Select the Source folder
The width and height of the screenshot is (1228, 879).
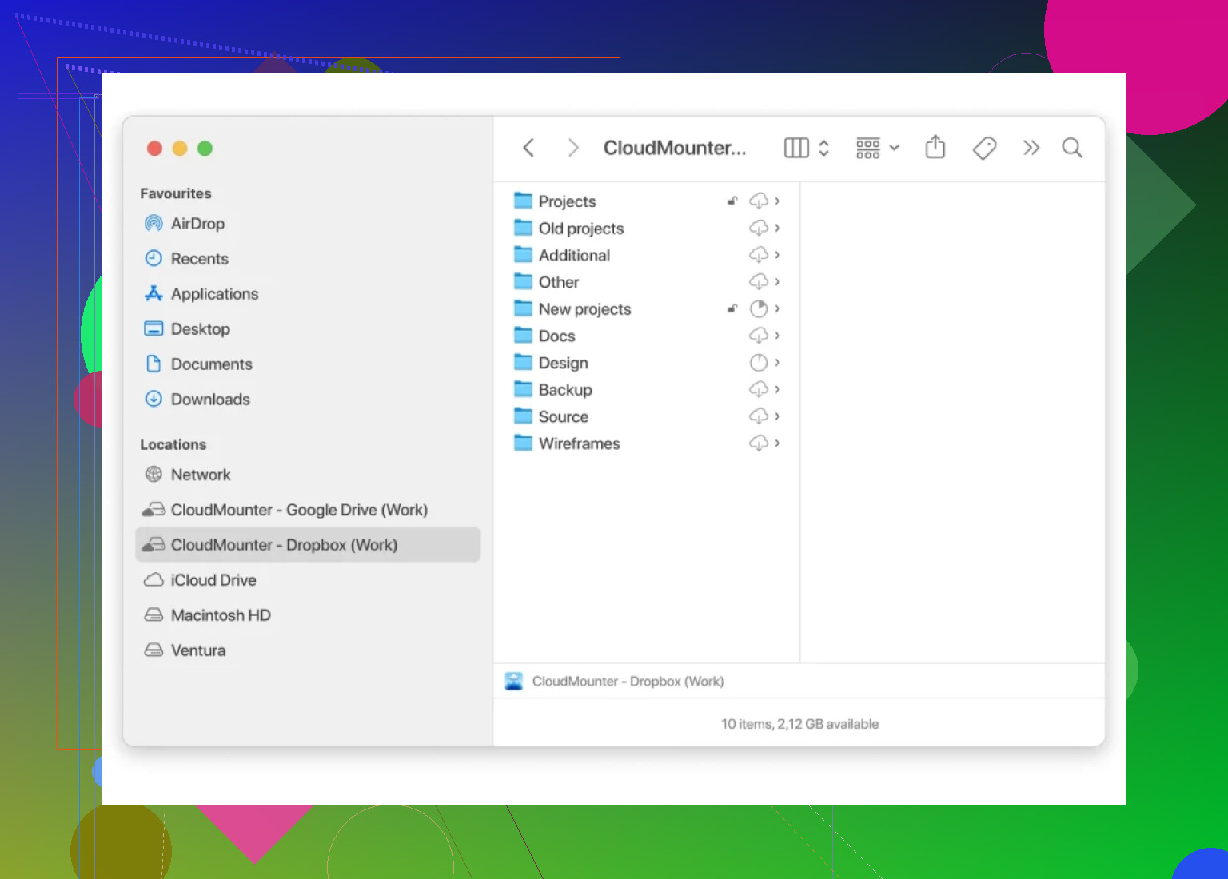point(647,416)
